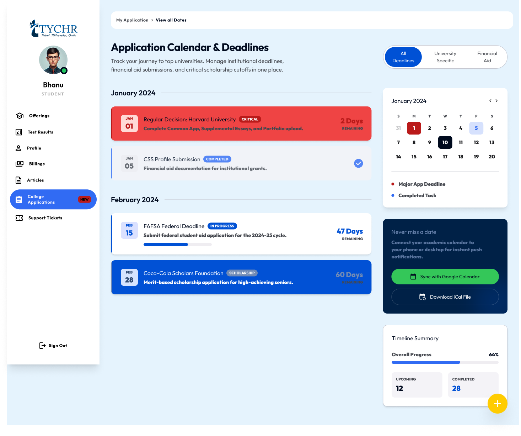Go to next month in calendar
Viewport: 521px width, 436px height.
(x=496, y=101)
